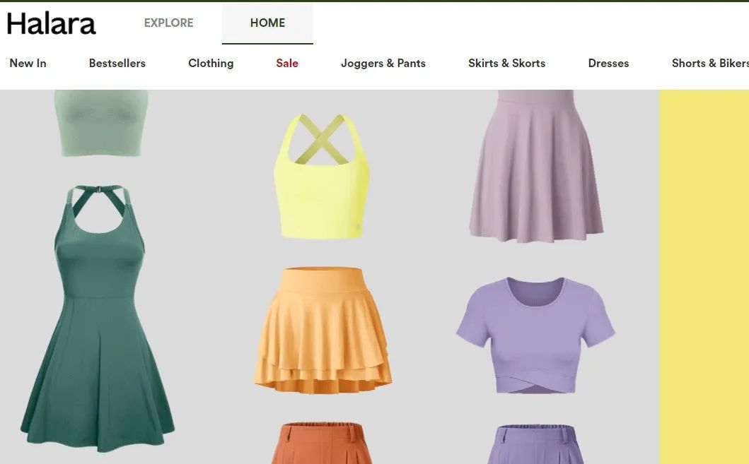
Task: Click the yellow banner panel
Action: pos(704,275)
